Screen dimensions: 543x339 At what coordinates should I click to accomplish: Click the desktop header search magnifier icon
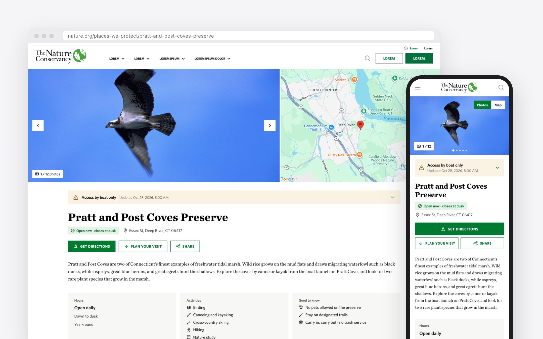pos(367,58)
